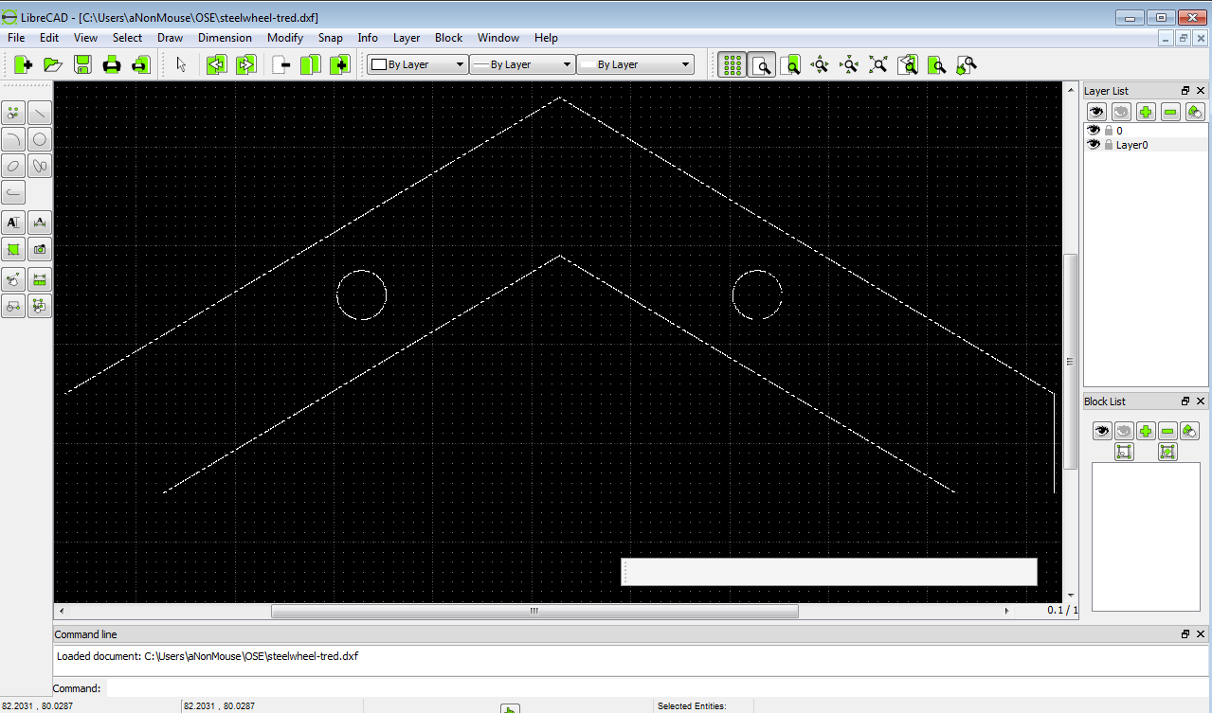Open the Info measuring tools in the toolbox
Screen dimensions: 1212x713
tap(40, 279)
